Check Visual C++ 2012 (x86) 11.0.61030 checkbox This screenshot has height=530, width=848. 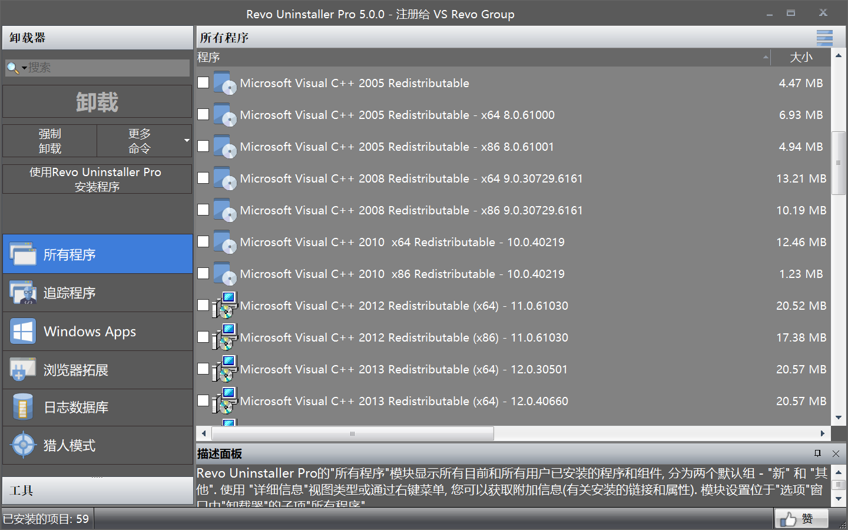pyautogui.click(x=203, y=337)
